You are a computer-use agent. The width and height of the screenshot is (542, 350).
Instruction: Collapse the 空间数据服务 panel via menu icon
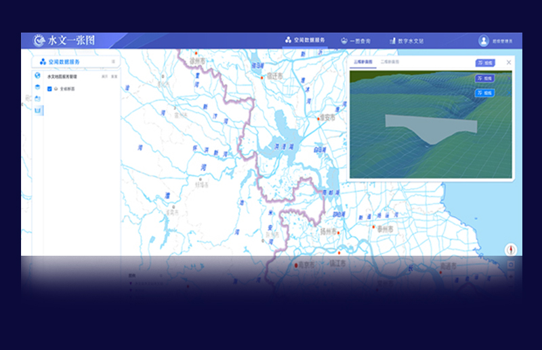113,62
